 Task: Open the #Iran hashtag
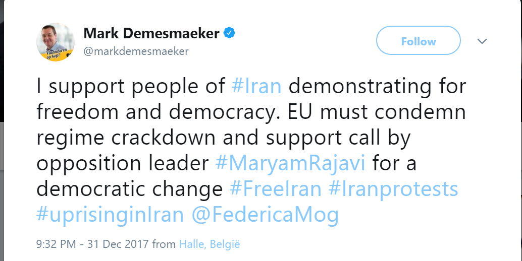[x=256, y=86]
